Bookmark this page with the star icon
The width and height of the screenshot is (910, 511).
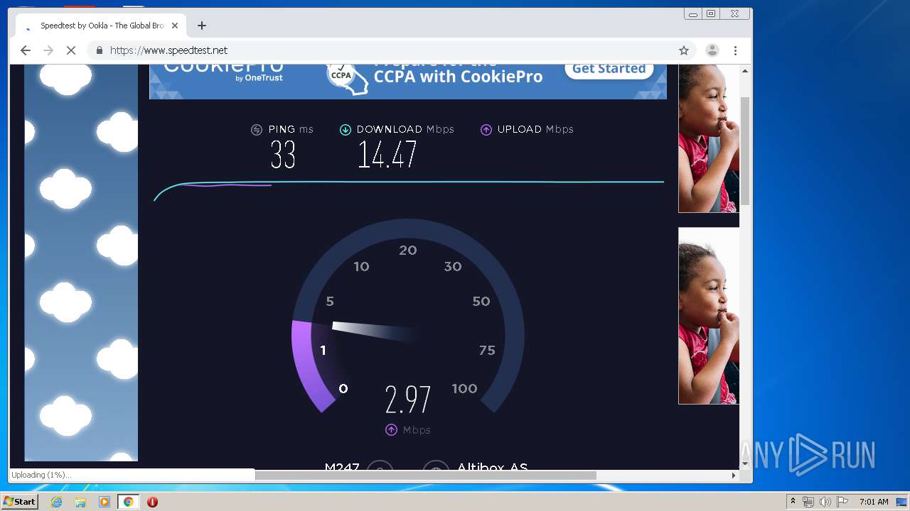[684, 50]
